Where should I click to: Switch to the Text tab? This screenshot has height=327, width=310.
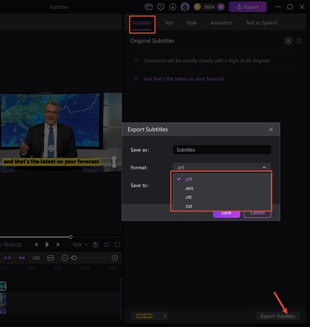click(169, 23)
